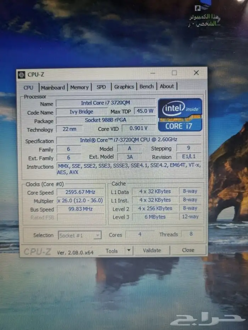
Task: Switch to the CPU tab
Action: click(x=28, y=88)
